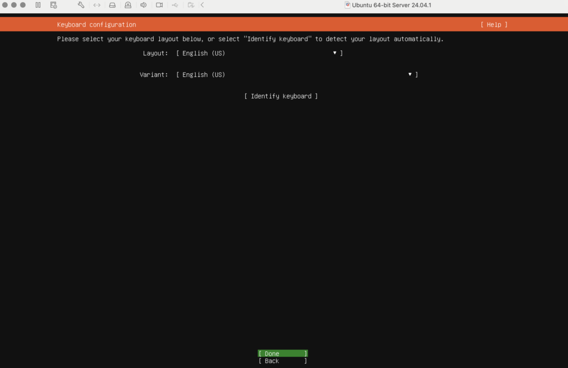
Task: Click the shared folders icon
Action: [x=190, y=5]
